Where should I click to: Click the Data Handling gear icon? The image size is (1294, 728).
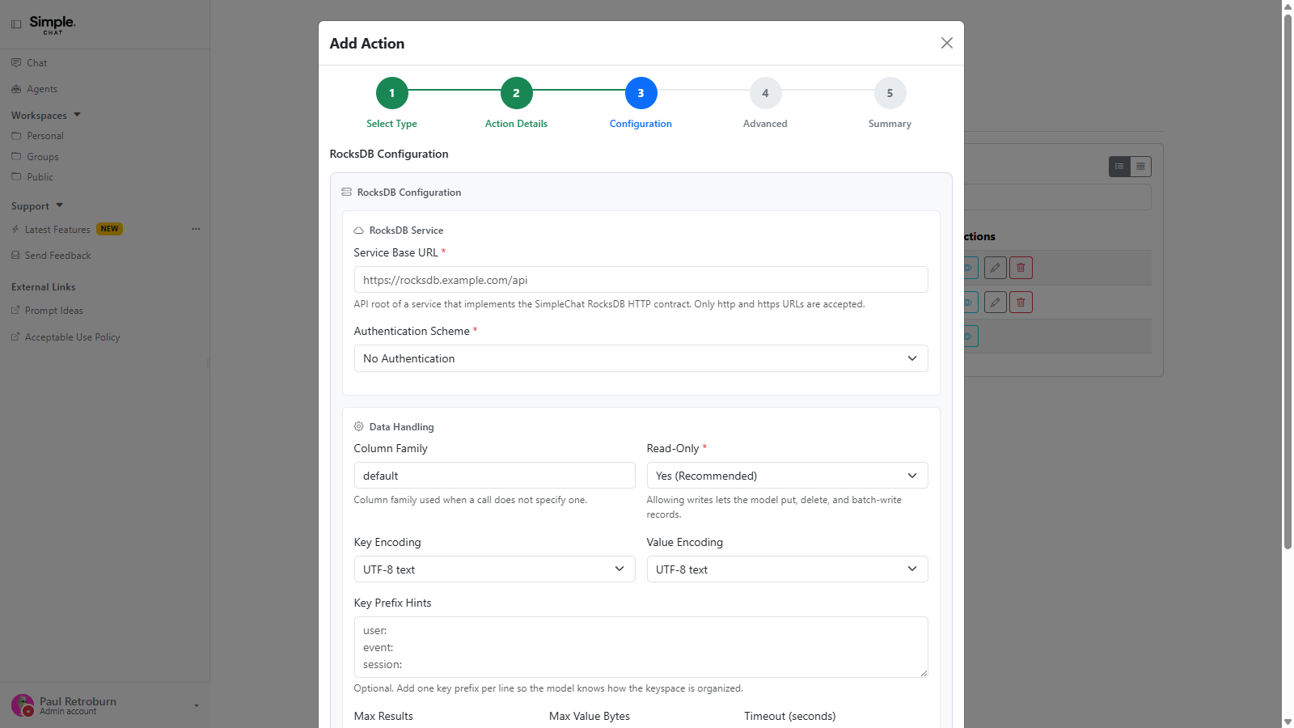(x=359, y=426)
